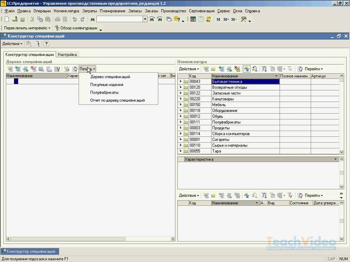Click the first add-item icon in Дерево спецификаций toolbar

click(x=10, y=69)
